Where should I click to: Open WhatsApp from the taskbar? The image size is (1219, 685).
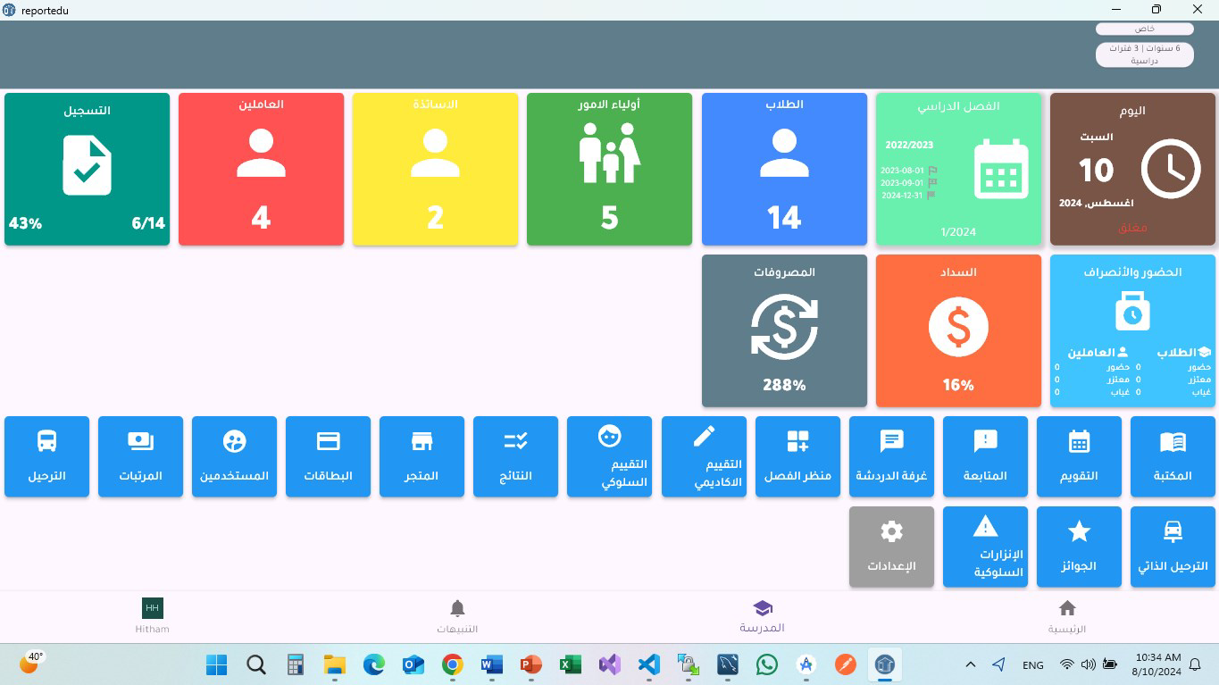(x=767, y=664)
